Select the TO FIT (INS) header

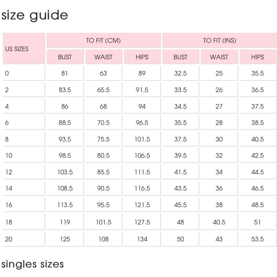coord(220,40)
